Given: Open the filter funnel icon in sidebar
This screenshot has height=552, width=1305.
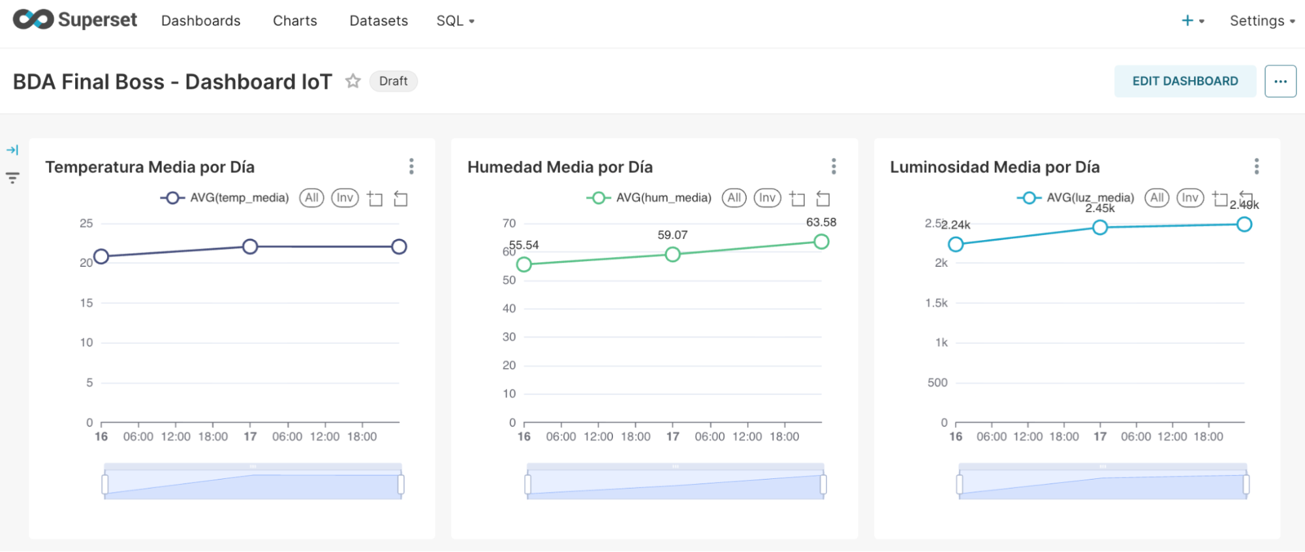Looking at the screenshot, I should click(12, 177).
